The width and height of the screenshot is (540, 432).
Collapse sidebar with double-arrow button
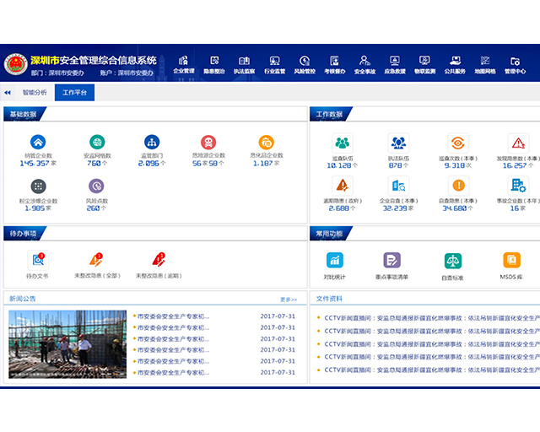point(8,93)
